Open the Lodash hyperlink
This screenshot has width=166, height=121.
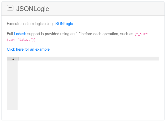(20, 34)
